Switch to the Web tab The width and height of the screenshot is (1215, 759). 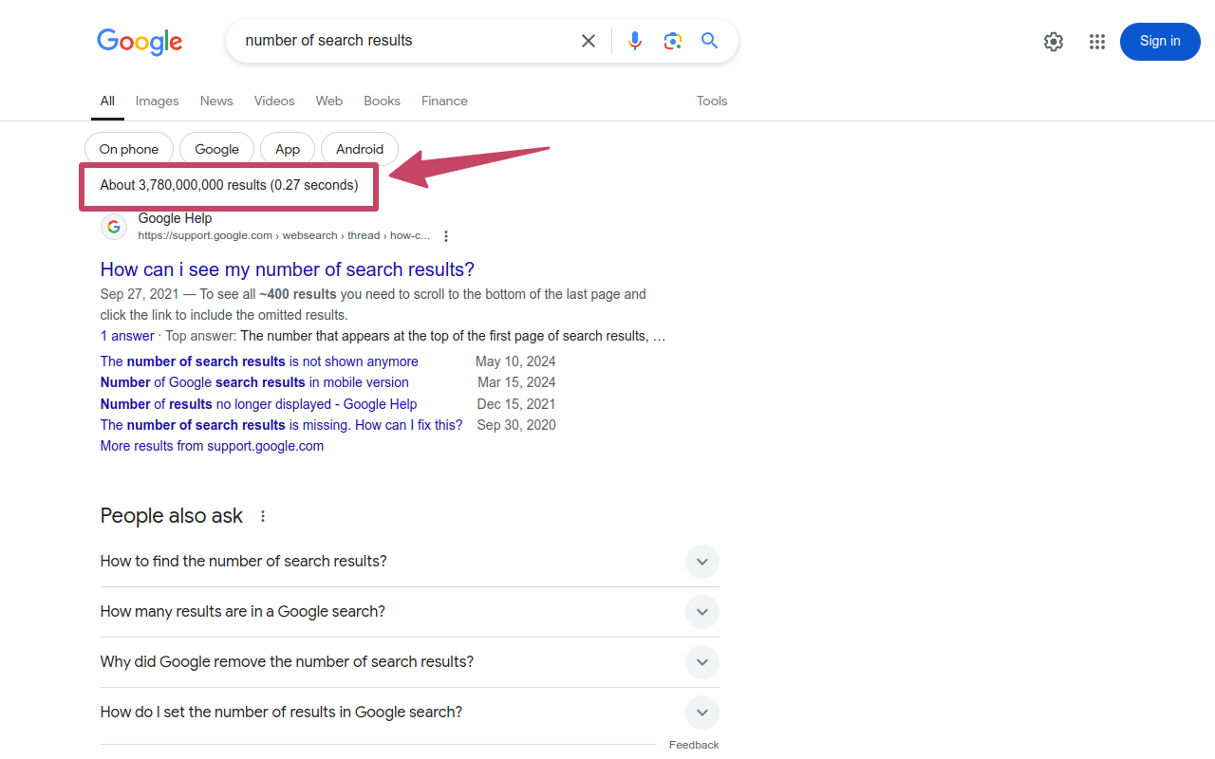pos(329,101)
